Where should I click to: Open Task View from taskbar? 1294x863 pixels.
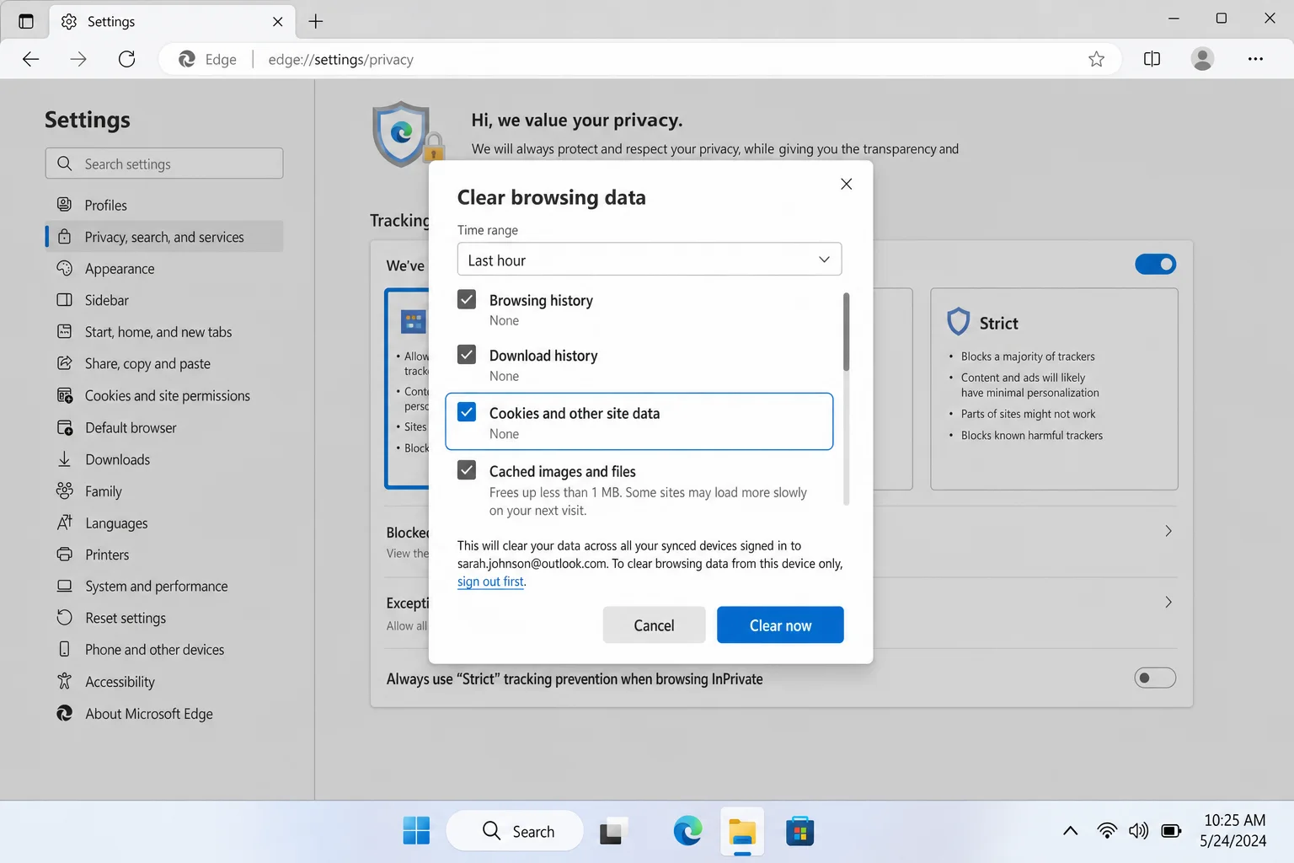[x=613, y=831]
